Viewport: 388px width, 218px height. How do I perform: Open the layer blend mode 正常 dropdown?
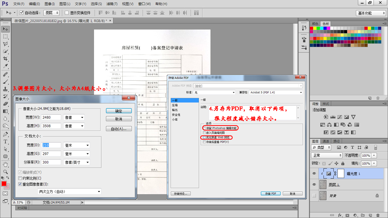tap(327, 155)
